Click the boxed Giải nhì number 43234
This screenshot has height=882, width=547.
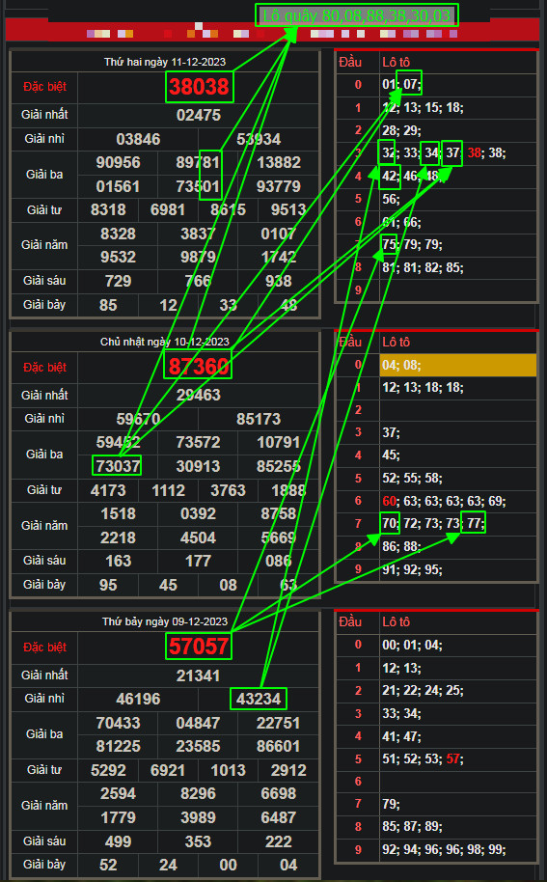259,699
